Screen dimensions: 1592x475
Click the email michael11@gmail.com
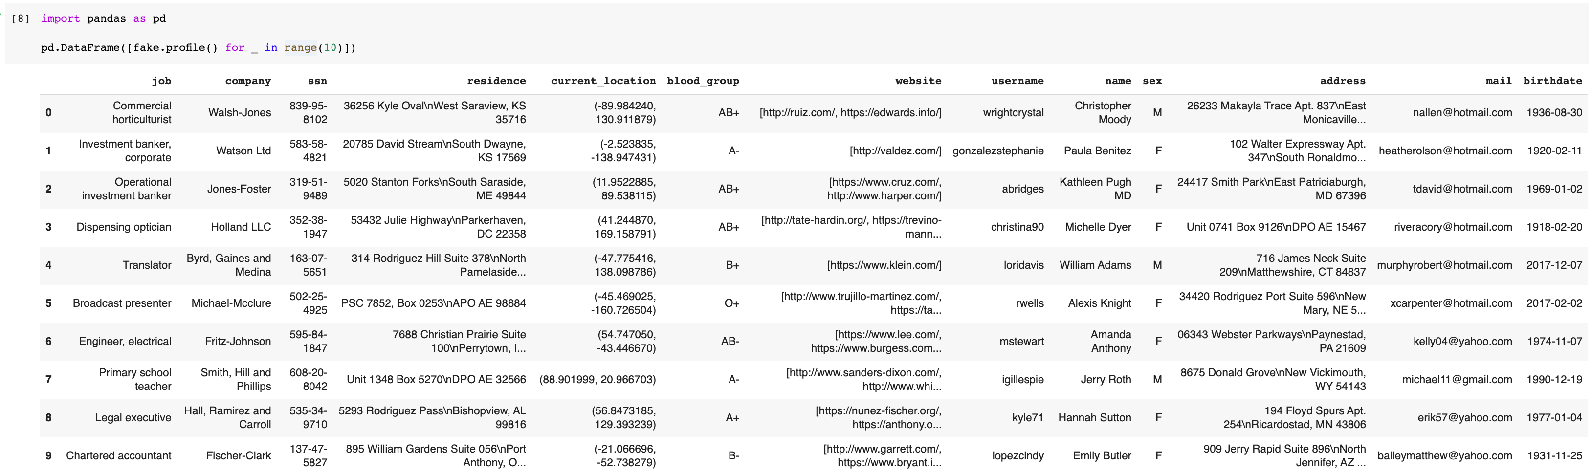point(1457,380)
